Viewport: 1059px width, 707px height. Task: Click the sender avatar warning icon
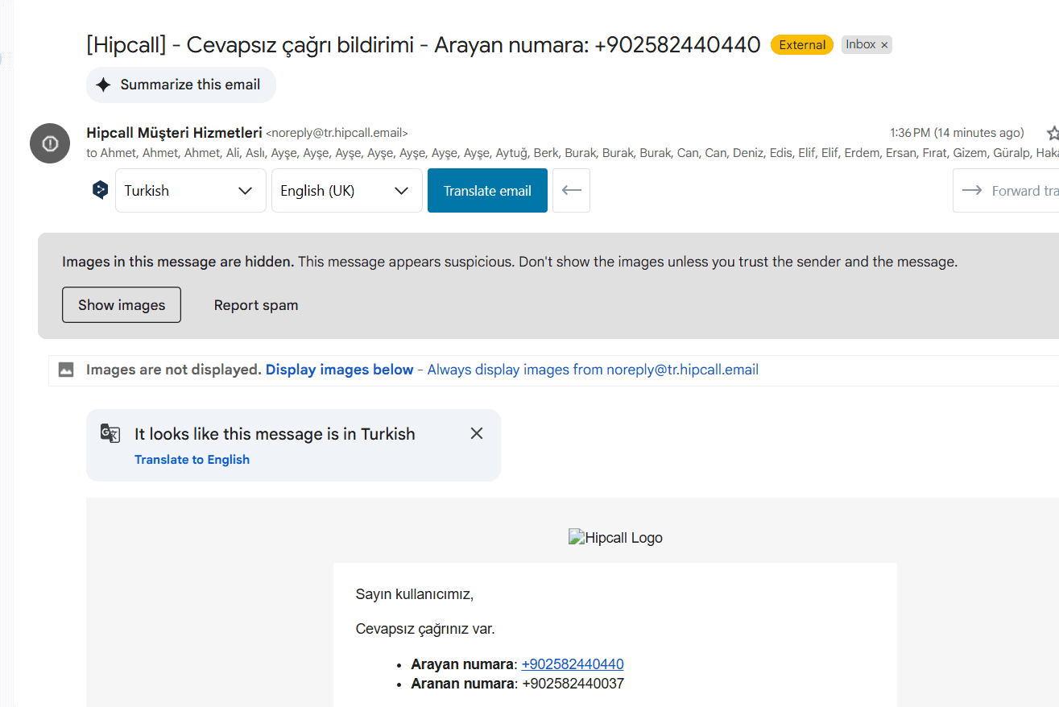pyautogui.click(x=50, y=143)
